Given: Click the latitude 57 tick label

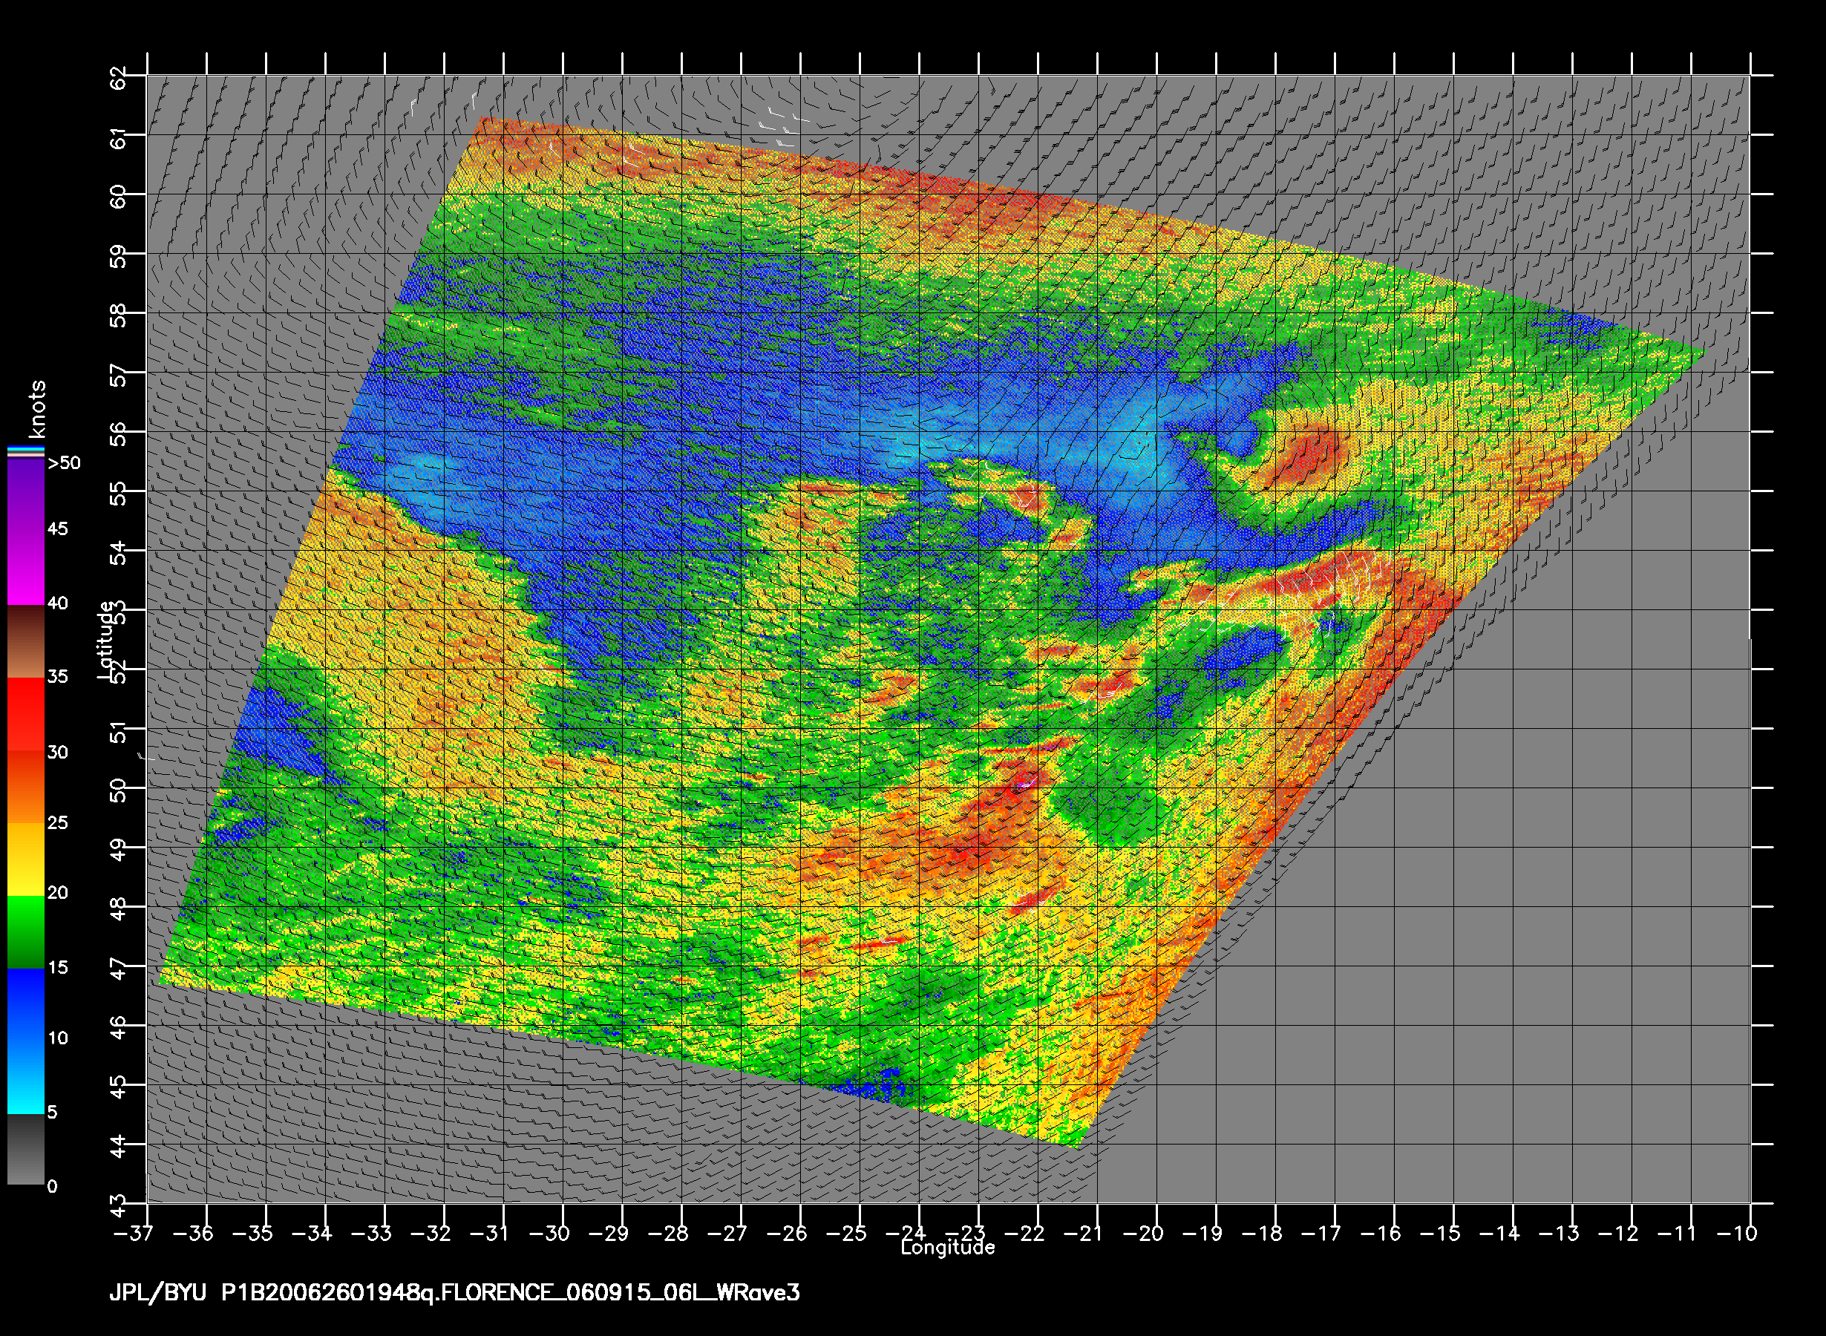Looking at the screenshot, I should click(119, 376).
